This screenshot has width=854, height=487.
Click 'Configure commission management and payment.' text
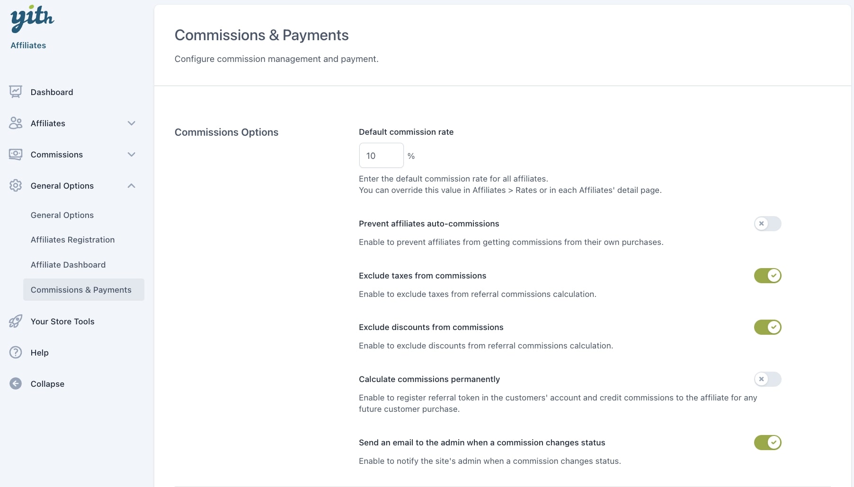click(x=276, y=59)
